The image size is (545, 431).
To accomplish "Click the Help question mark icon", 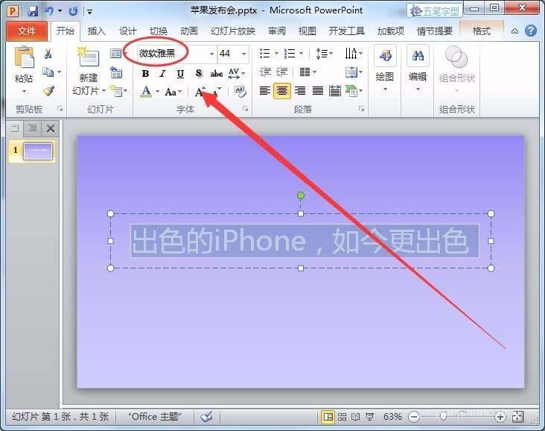I will (530, 31).
